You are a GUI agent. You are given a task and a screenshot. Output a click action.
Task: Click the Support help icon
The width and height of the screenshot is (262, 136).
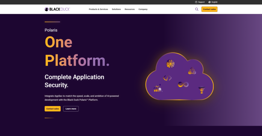(196, 2)
